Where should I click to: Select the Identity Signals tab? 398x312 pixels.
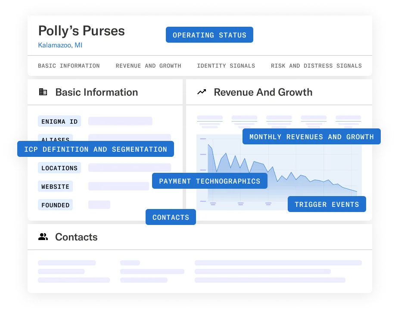pos(226,66)
